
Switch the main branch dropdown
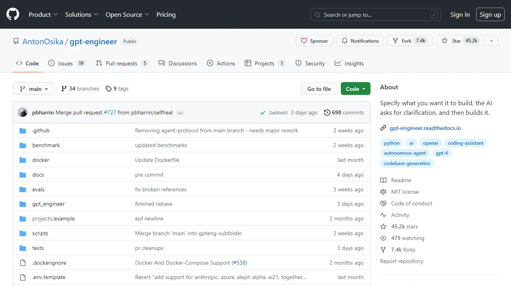tap(34, 88)
